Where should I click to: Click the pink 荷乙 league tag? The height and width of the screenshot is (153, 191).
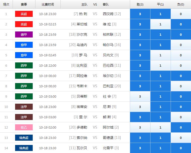point(24,127)
